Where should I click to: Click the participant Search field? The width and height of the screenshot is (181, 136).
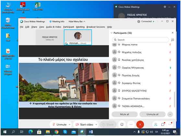tap(140, 40)
